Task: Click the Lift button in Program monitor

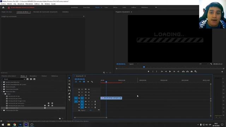Action: (183, 71)
